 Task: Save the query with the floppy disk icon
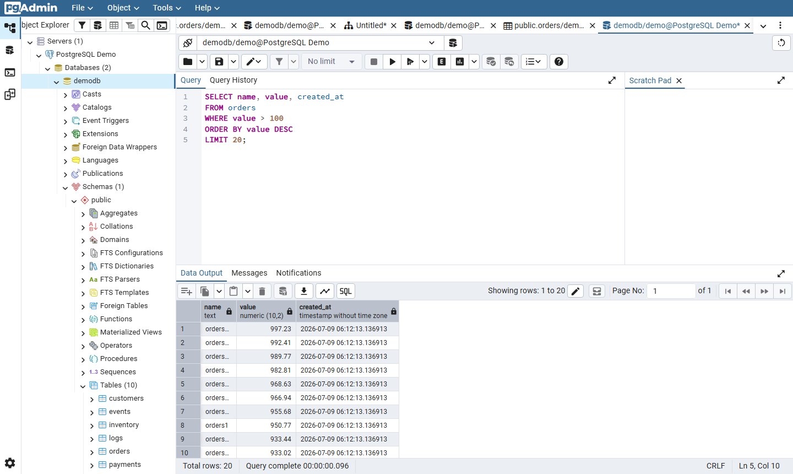(x=219, y=62)
